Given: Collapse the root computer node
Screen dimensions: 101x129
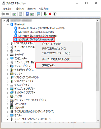Looking at the screenshot, I should click(4, 21).
